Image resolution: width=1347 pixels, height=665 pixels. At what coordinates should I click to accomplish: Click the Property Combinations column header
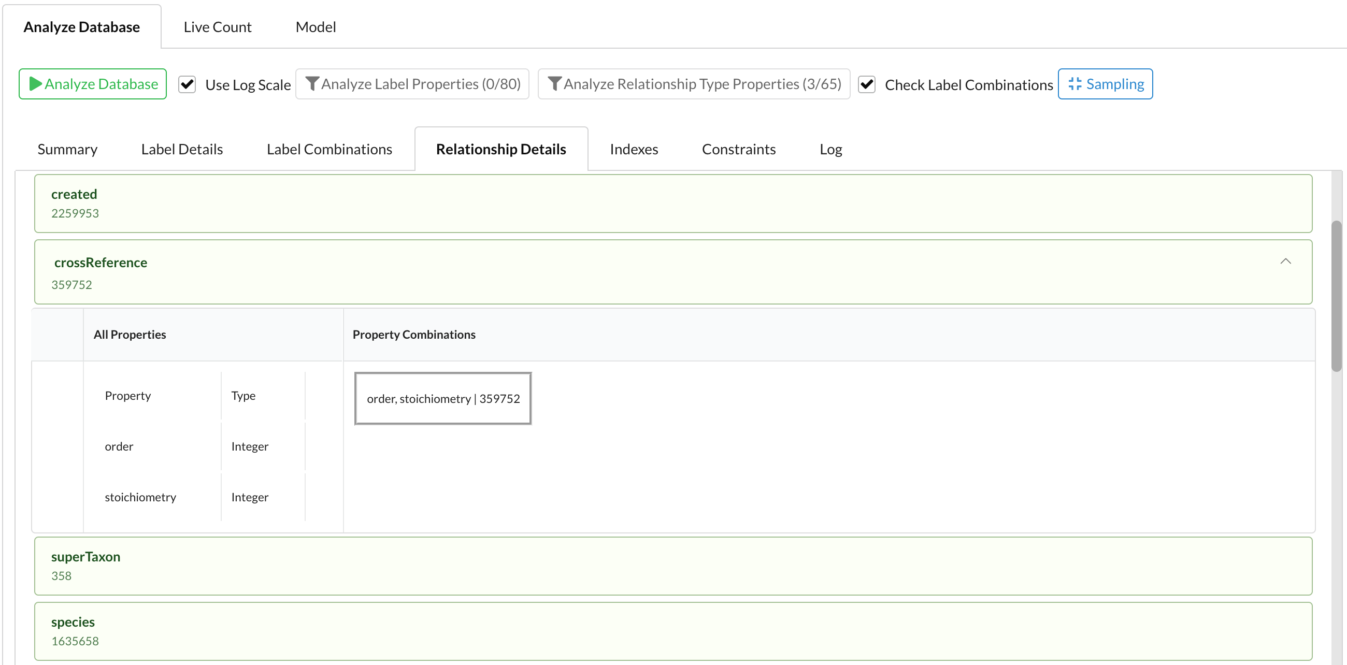tap(829, 335)
